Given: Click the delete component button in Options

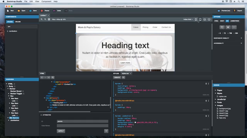Looking at the screenshot, I should click(228, 27).
